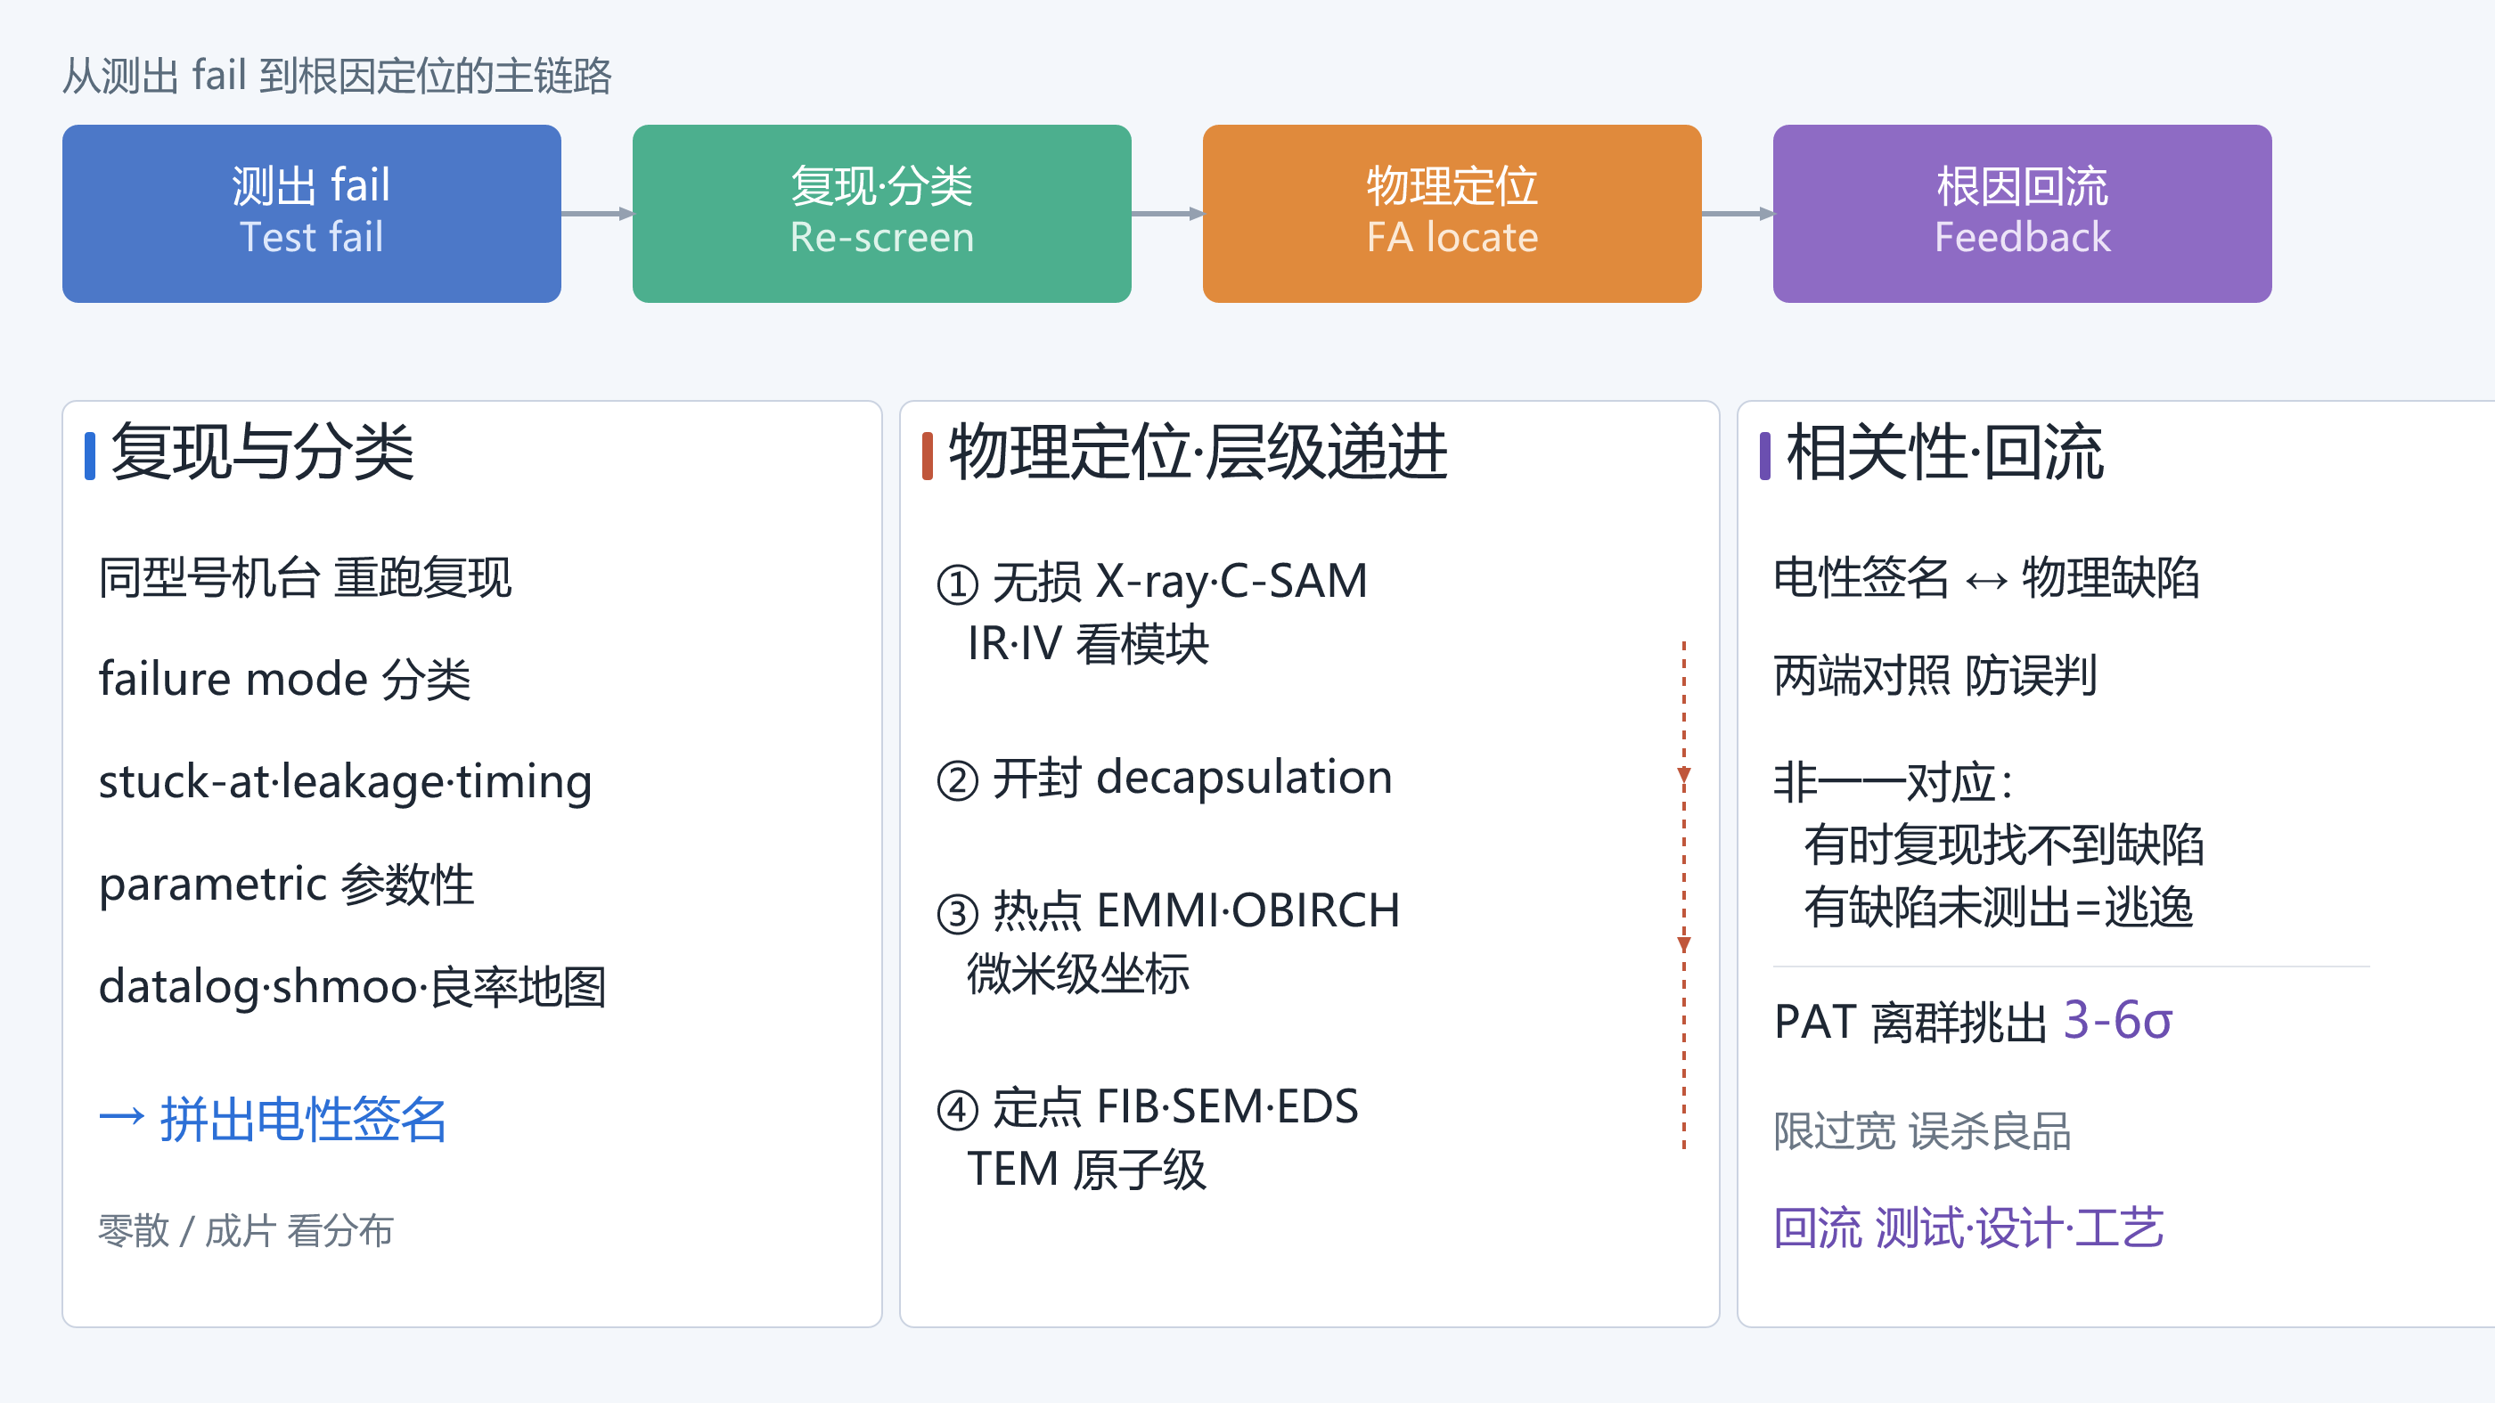Click the red bar beside 物理定位·层级递进 heading
2495x1403 pixels.
(927, 455)
